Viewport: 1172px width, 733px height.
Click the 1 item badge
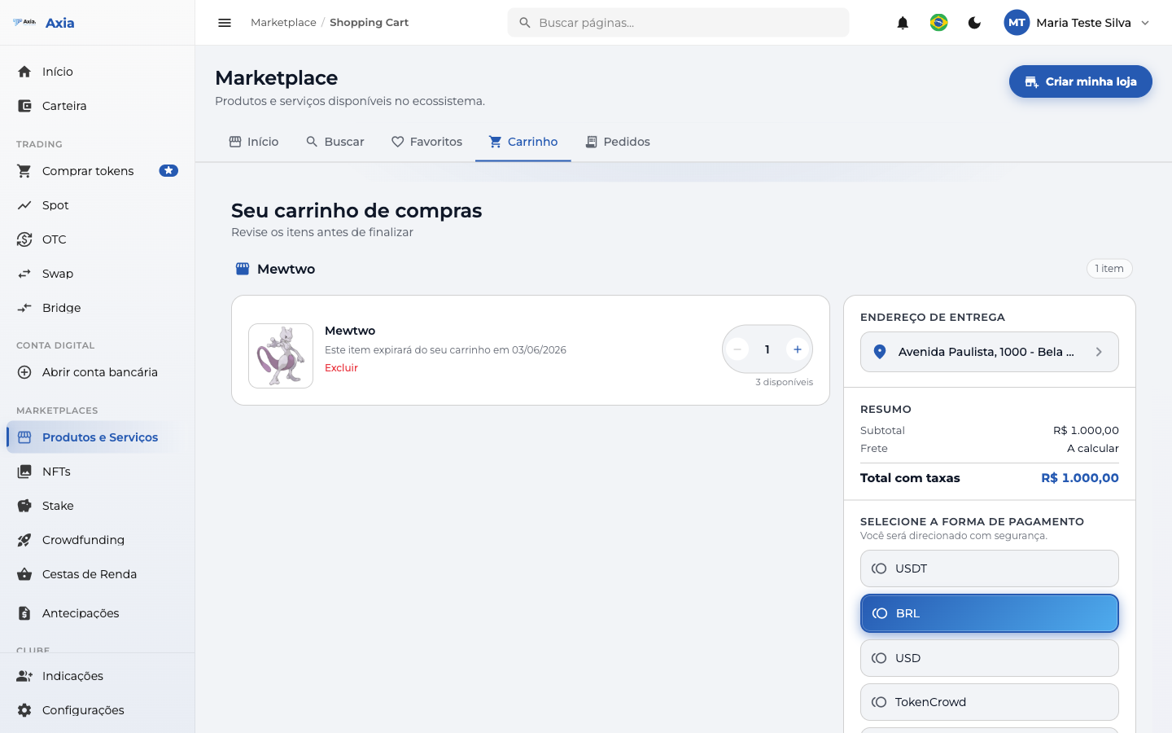pyautogui.click(x=1109, y=269)
